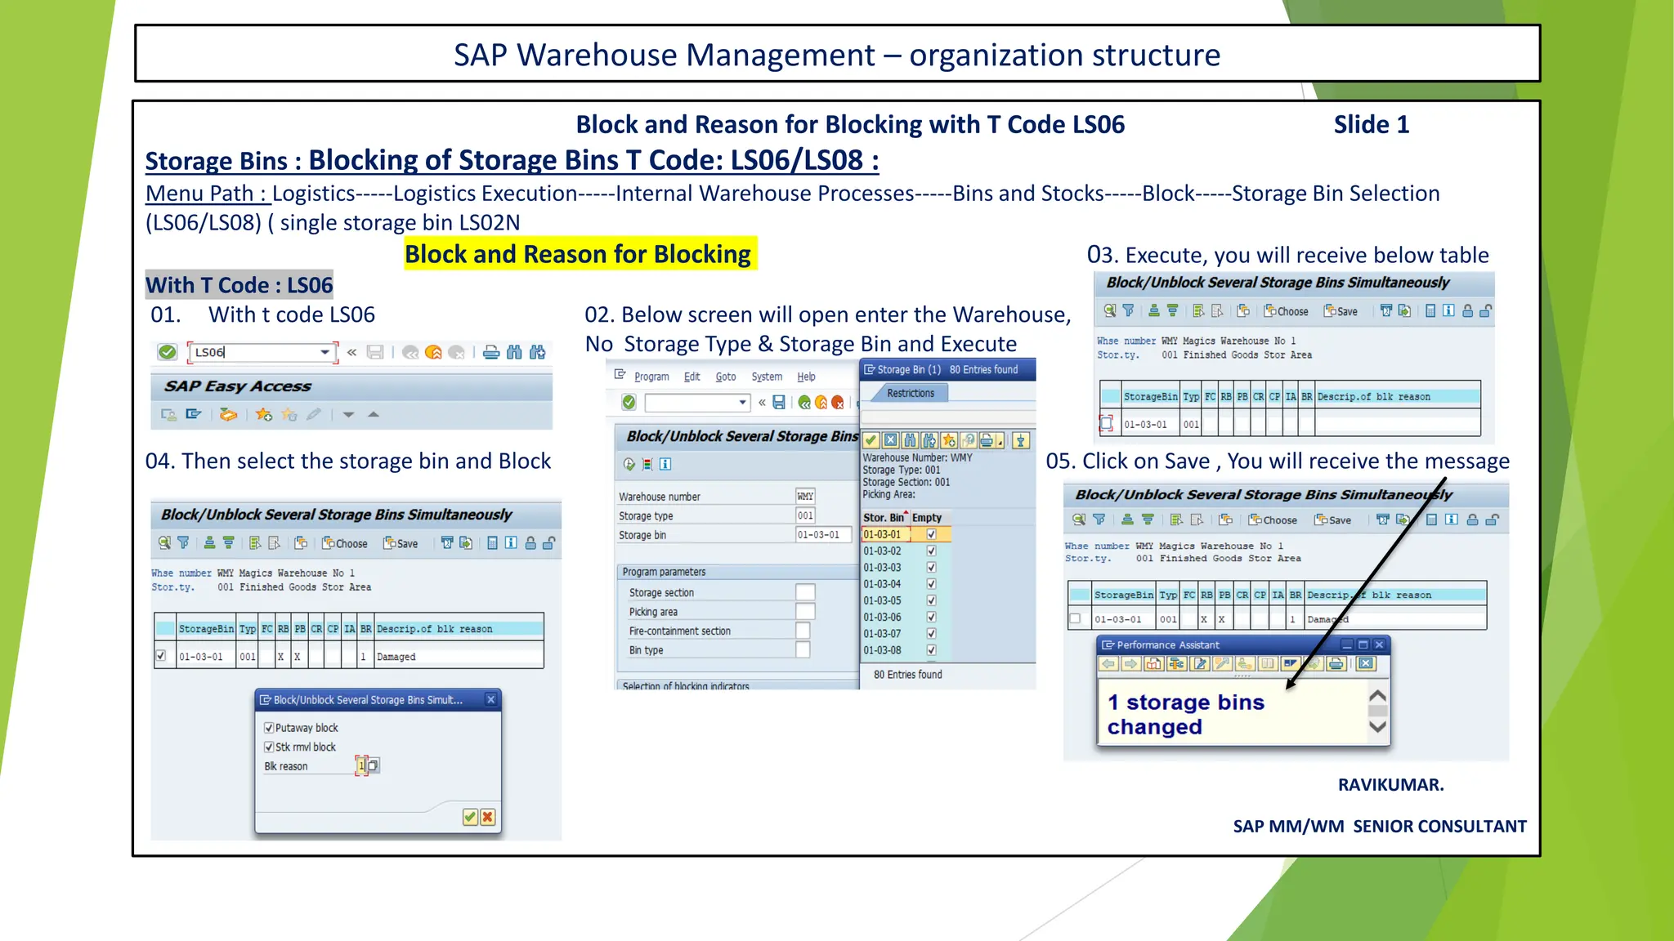Click the red Cancel icon in the step 02 selection screen
This screenshot has width=1674, height=941.
pyautogui.click(x=838, y=402)
